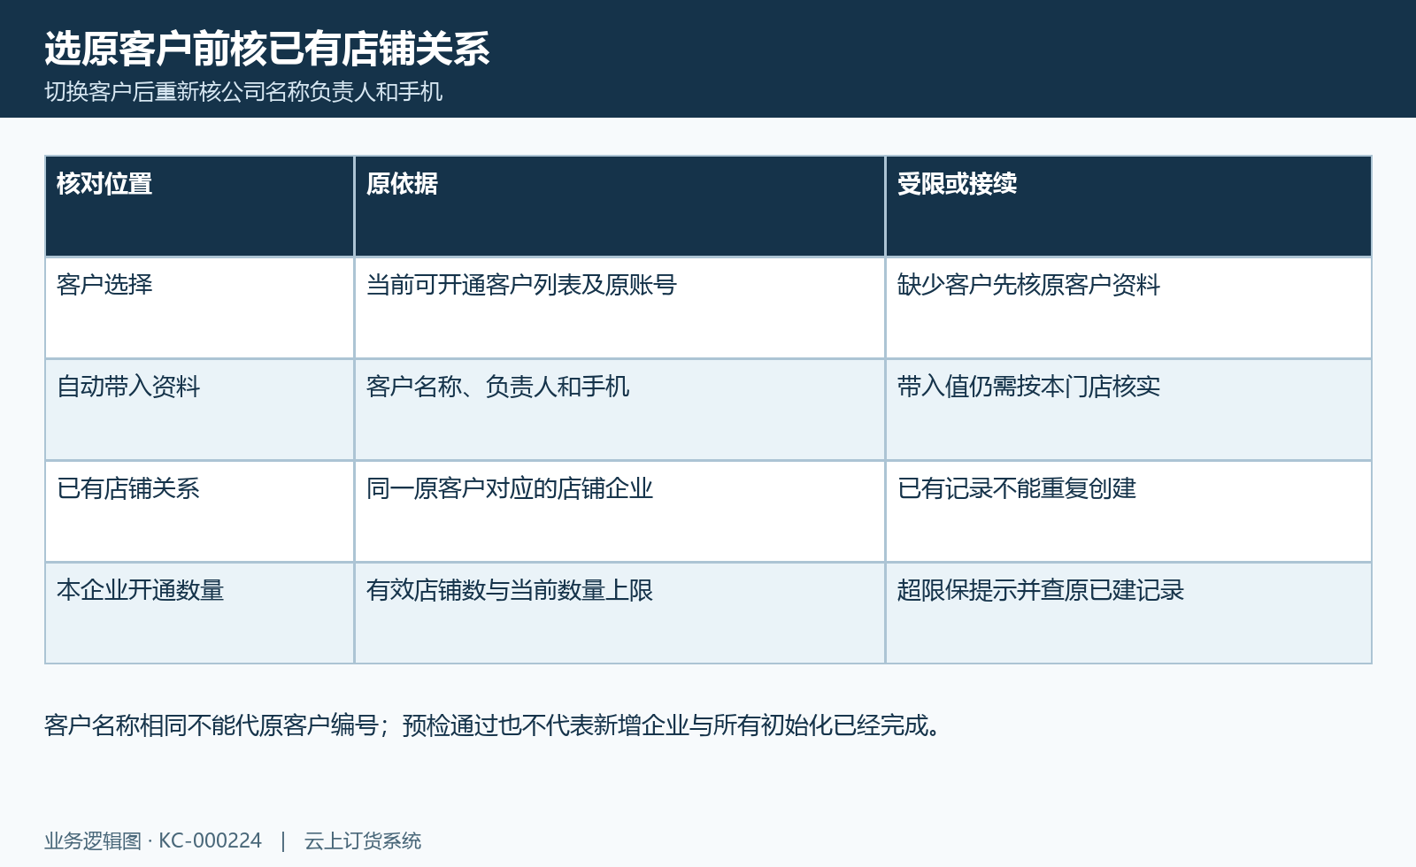Screen dimensions: 1416x867
Task: Select the 原依据 column header
Action: pyautogui.click(x=619, y=206)
